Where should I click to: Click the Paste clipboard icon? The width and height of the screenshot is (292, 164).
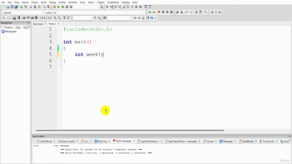click(39, 7)
